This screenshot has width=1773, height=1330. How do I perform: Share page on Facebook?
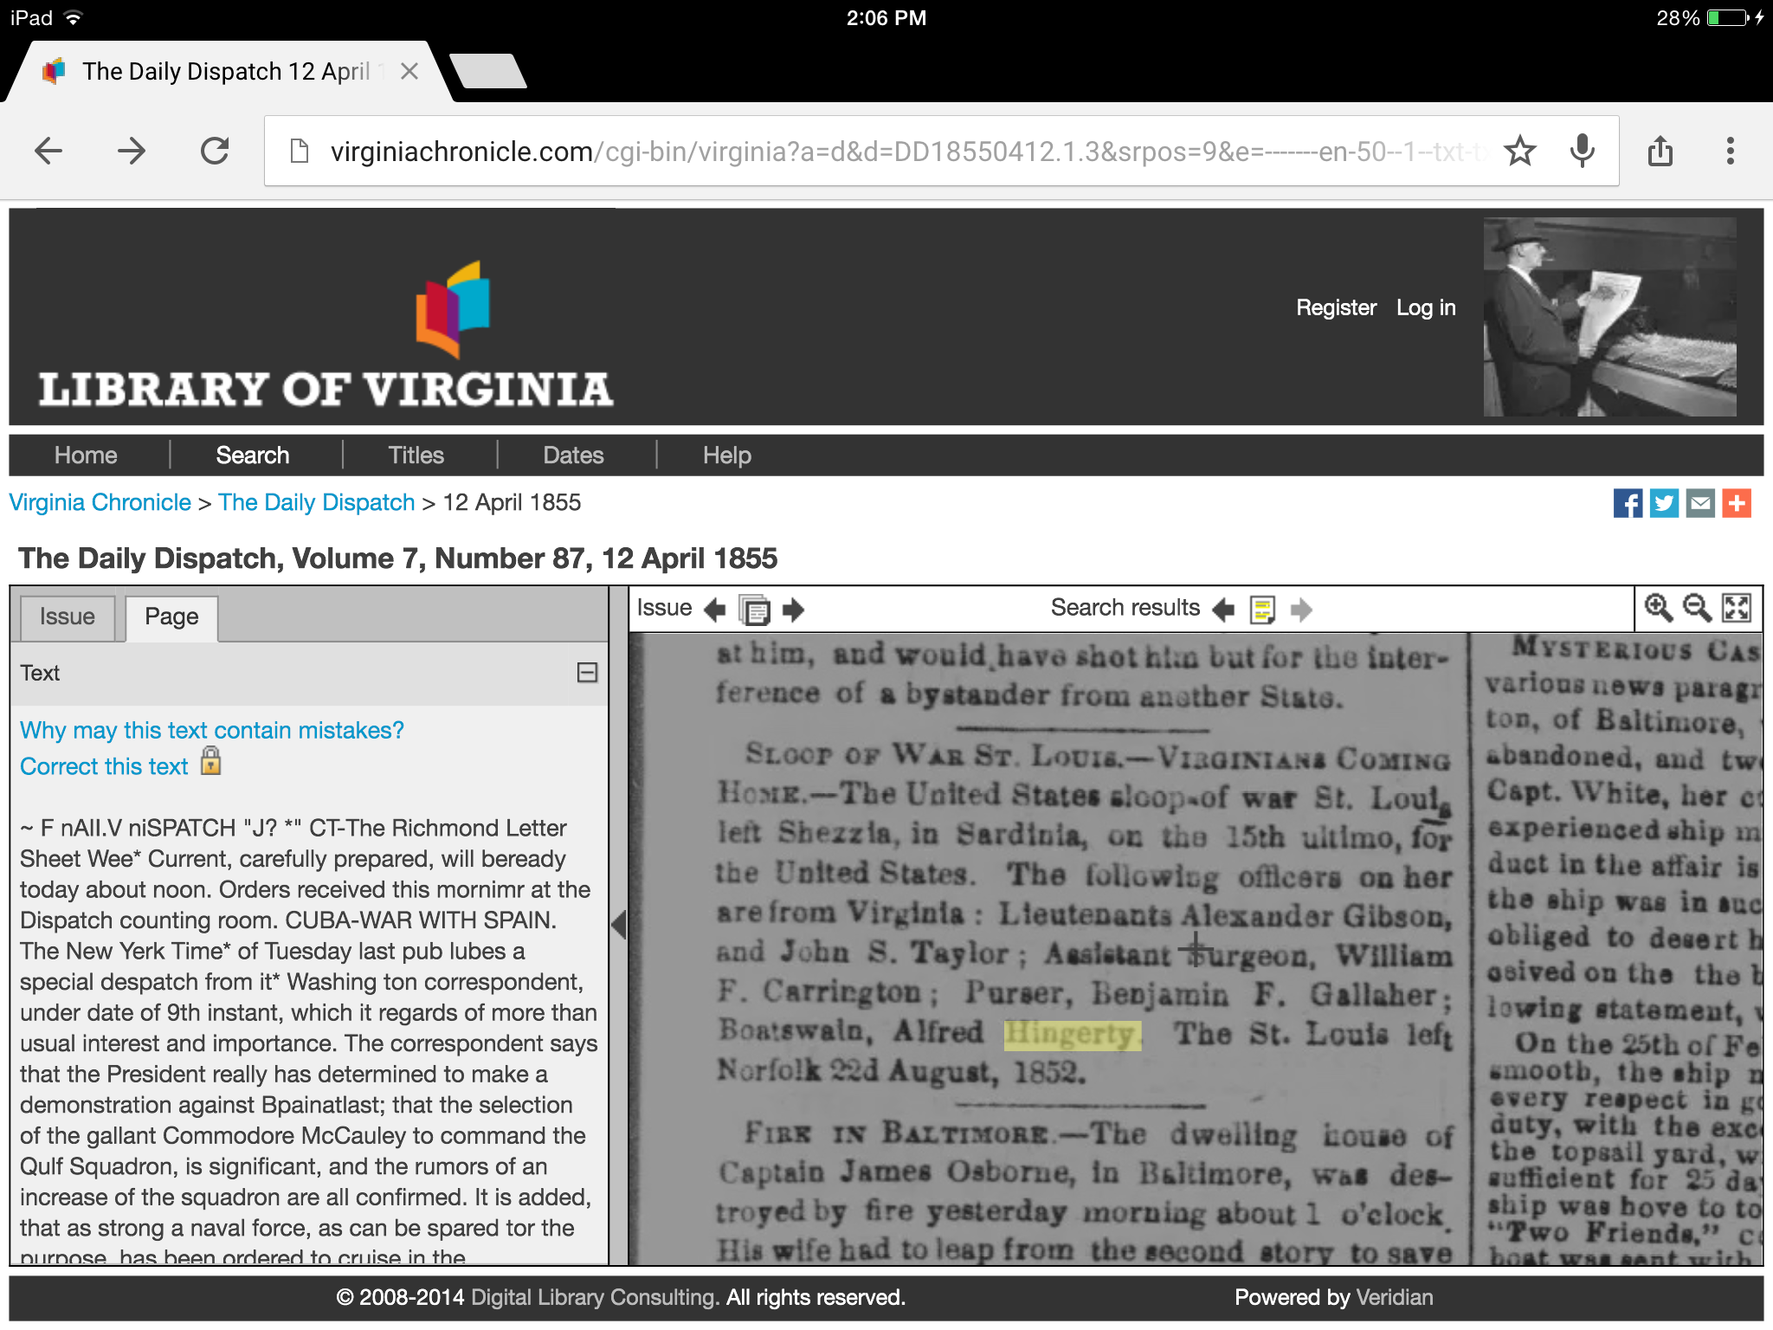click(x=1628, y=503)
